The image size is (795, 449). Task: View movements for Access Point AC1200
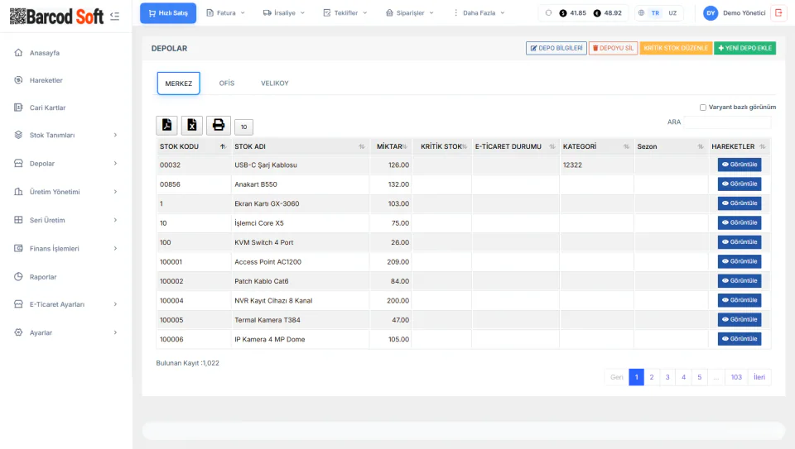740,261
